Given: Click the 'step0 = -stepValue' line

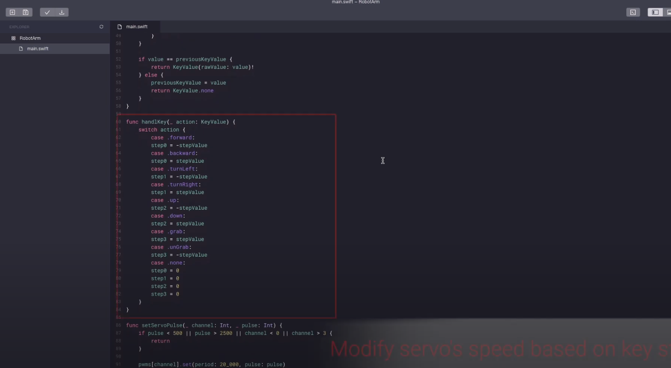Looking at the screenshot, I should [179, 145].
